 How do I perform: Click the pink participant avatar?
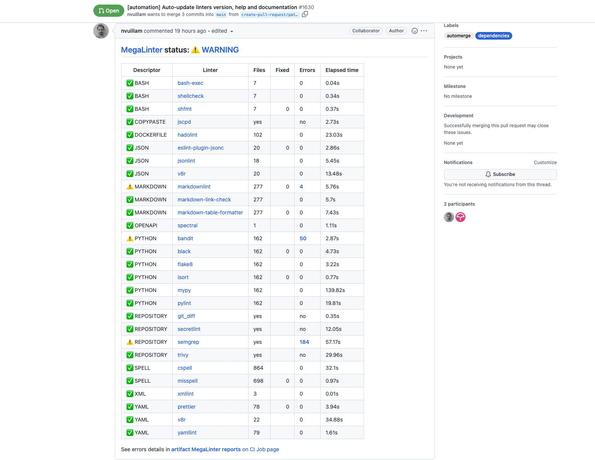[460, 217]
